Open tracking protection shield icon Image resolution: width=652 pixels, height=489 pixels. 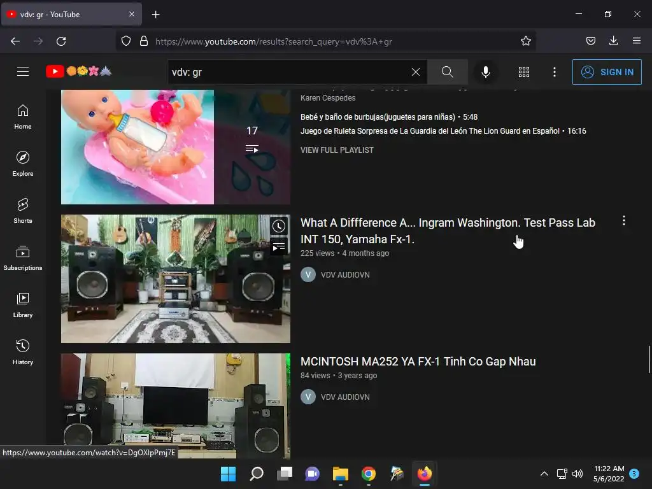coord(126,41)
